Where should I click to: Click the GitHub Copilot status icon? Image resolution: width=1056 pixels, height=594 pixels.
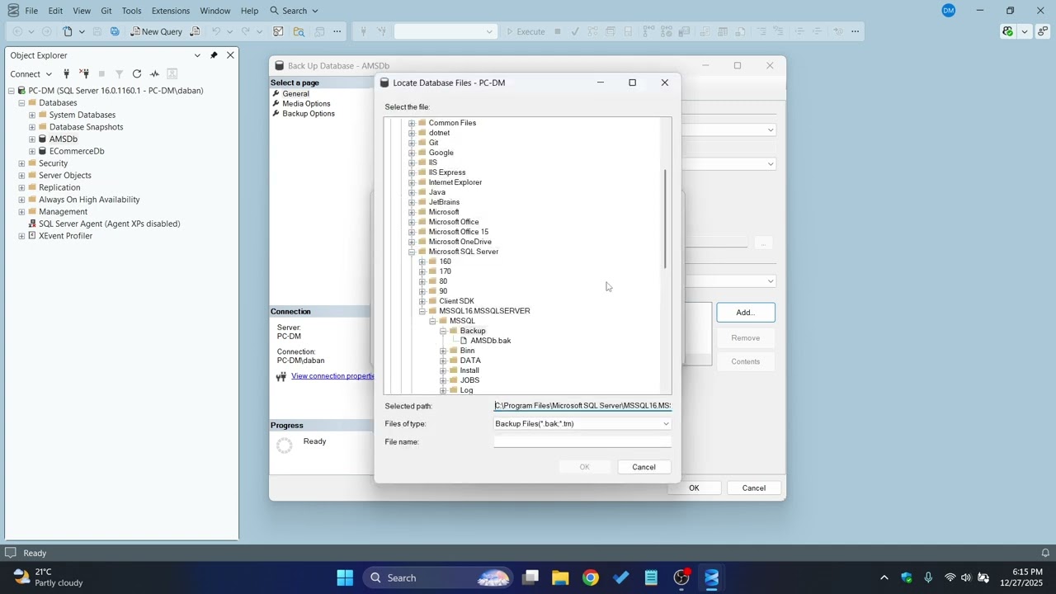click(x=1008, y=31)
